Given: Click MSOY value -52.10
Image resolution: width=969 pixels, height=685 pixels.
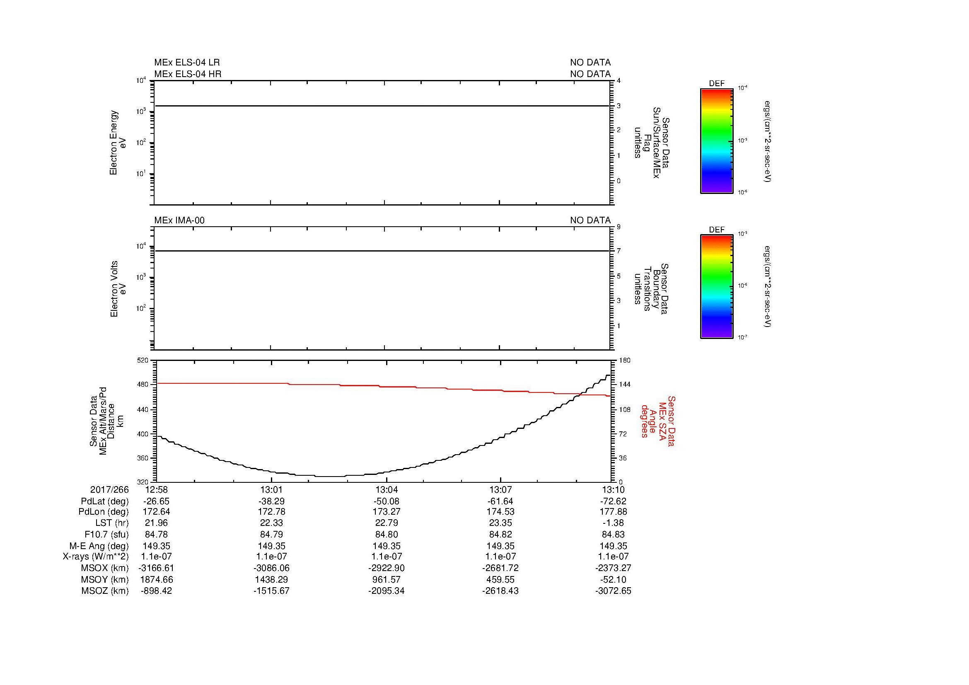Looking at the screenshot, I should [613, 580].
